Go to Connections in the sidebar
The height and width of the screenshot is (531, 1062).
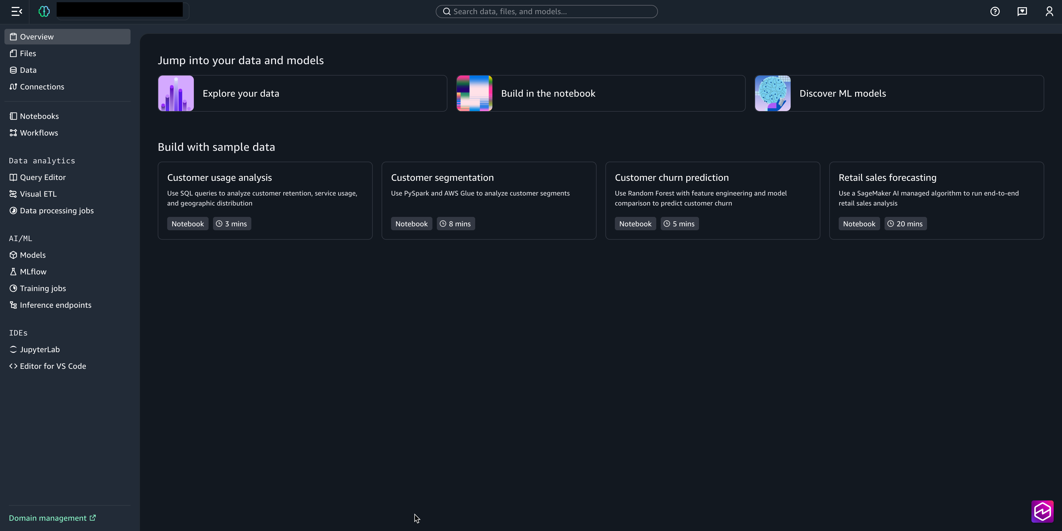tap(42, 87)
